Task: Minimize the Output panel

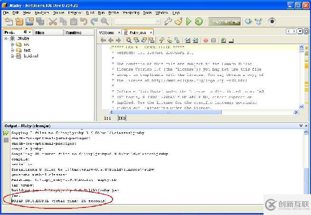Action: (x=301, y=126)
